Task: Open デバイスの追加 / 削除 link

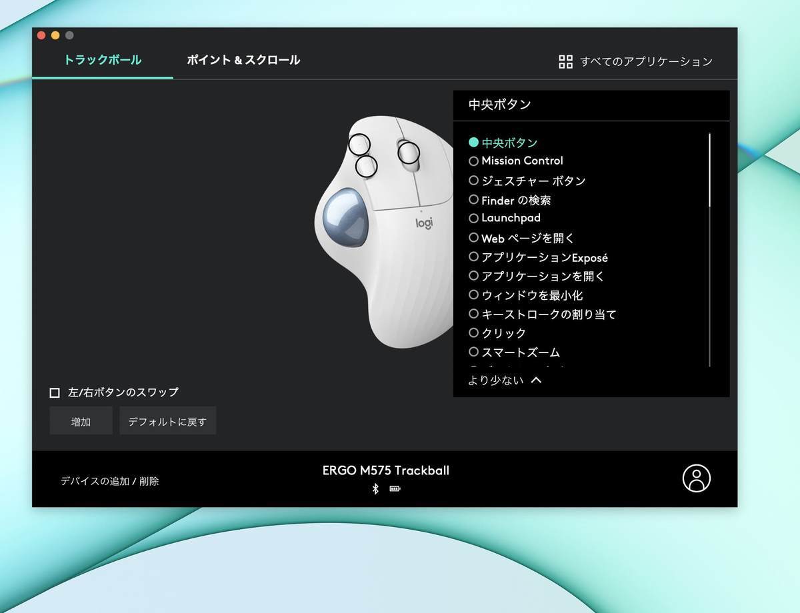Action: coord(110,481)
